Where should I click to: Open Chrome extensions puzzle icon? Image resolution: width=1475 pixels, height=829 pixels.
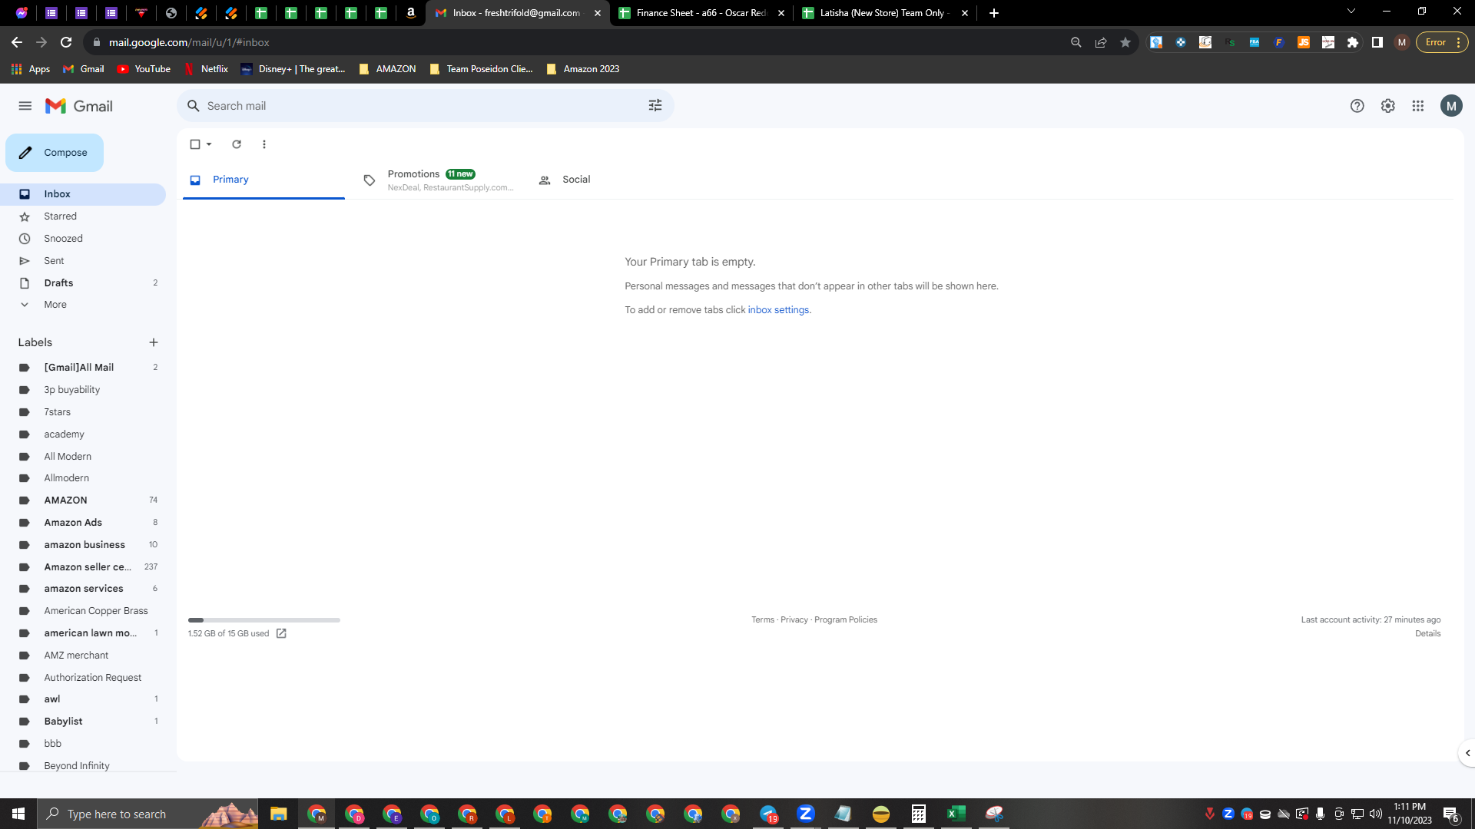pos(1353,42)
